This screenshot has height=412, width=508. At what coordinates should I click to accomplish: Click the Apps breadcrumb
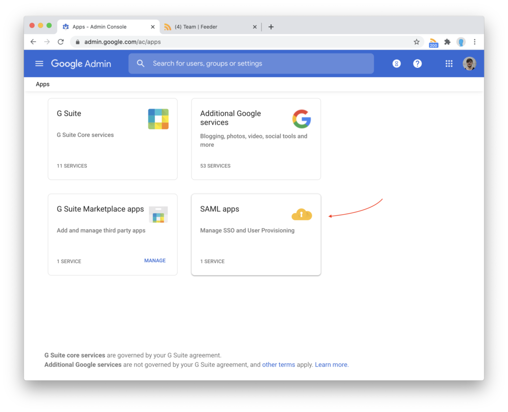click(x=43, y=84)
